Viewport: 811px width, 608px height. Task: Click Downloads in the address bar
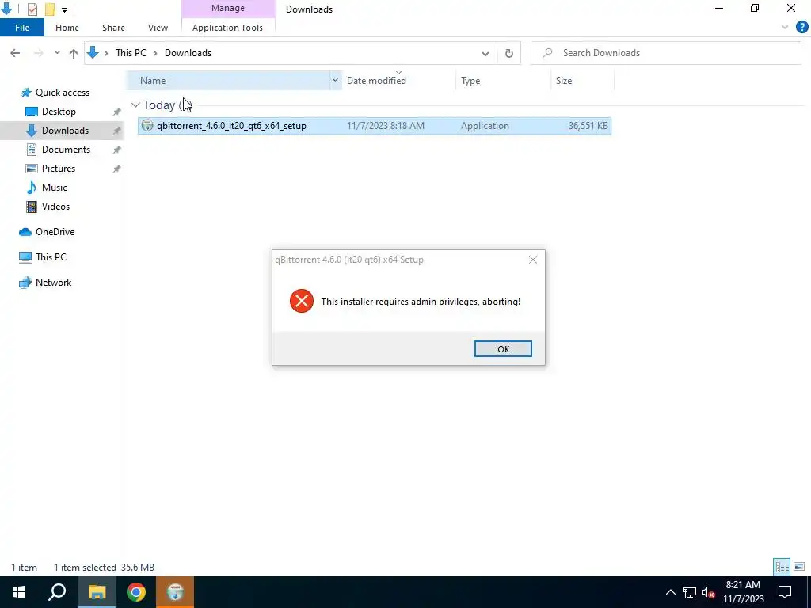pos(188,53)
